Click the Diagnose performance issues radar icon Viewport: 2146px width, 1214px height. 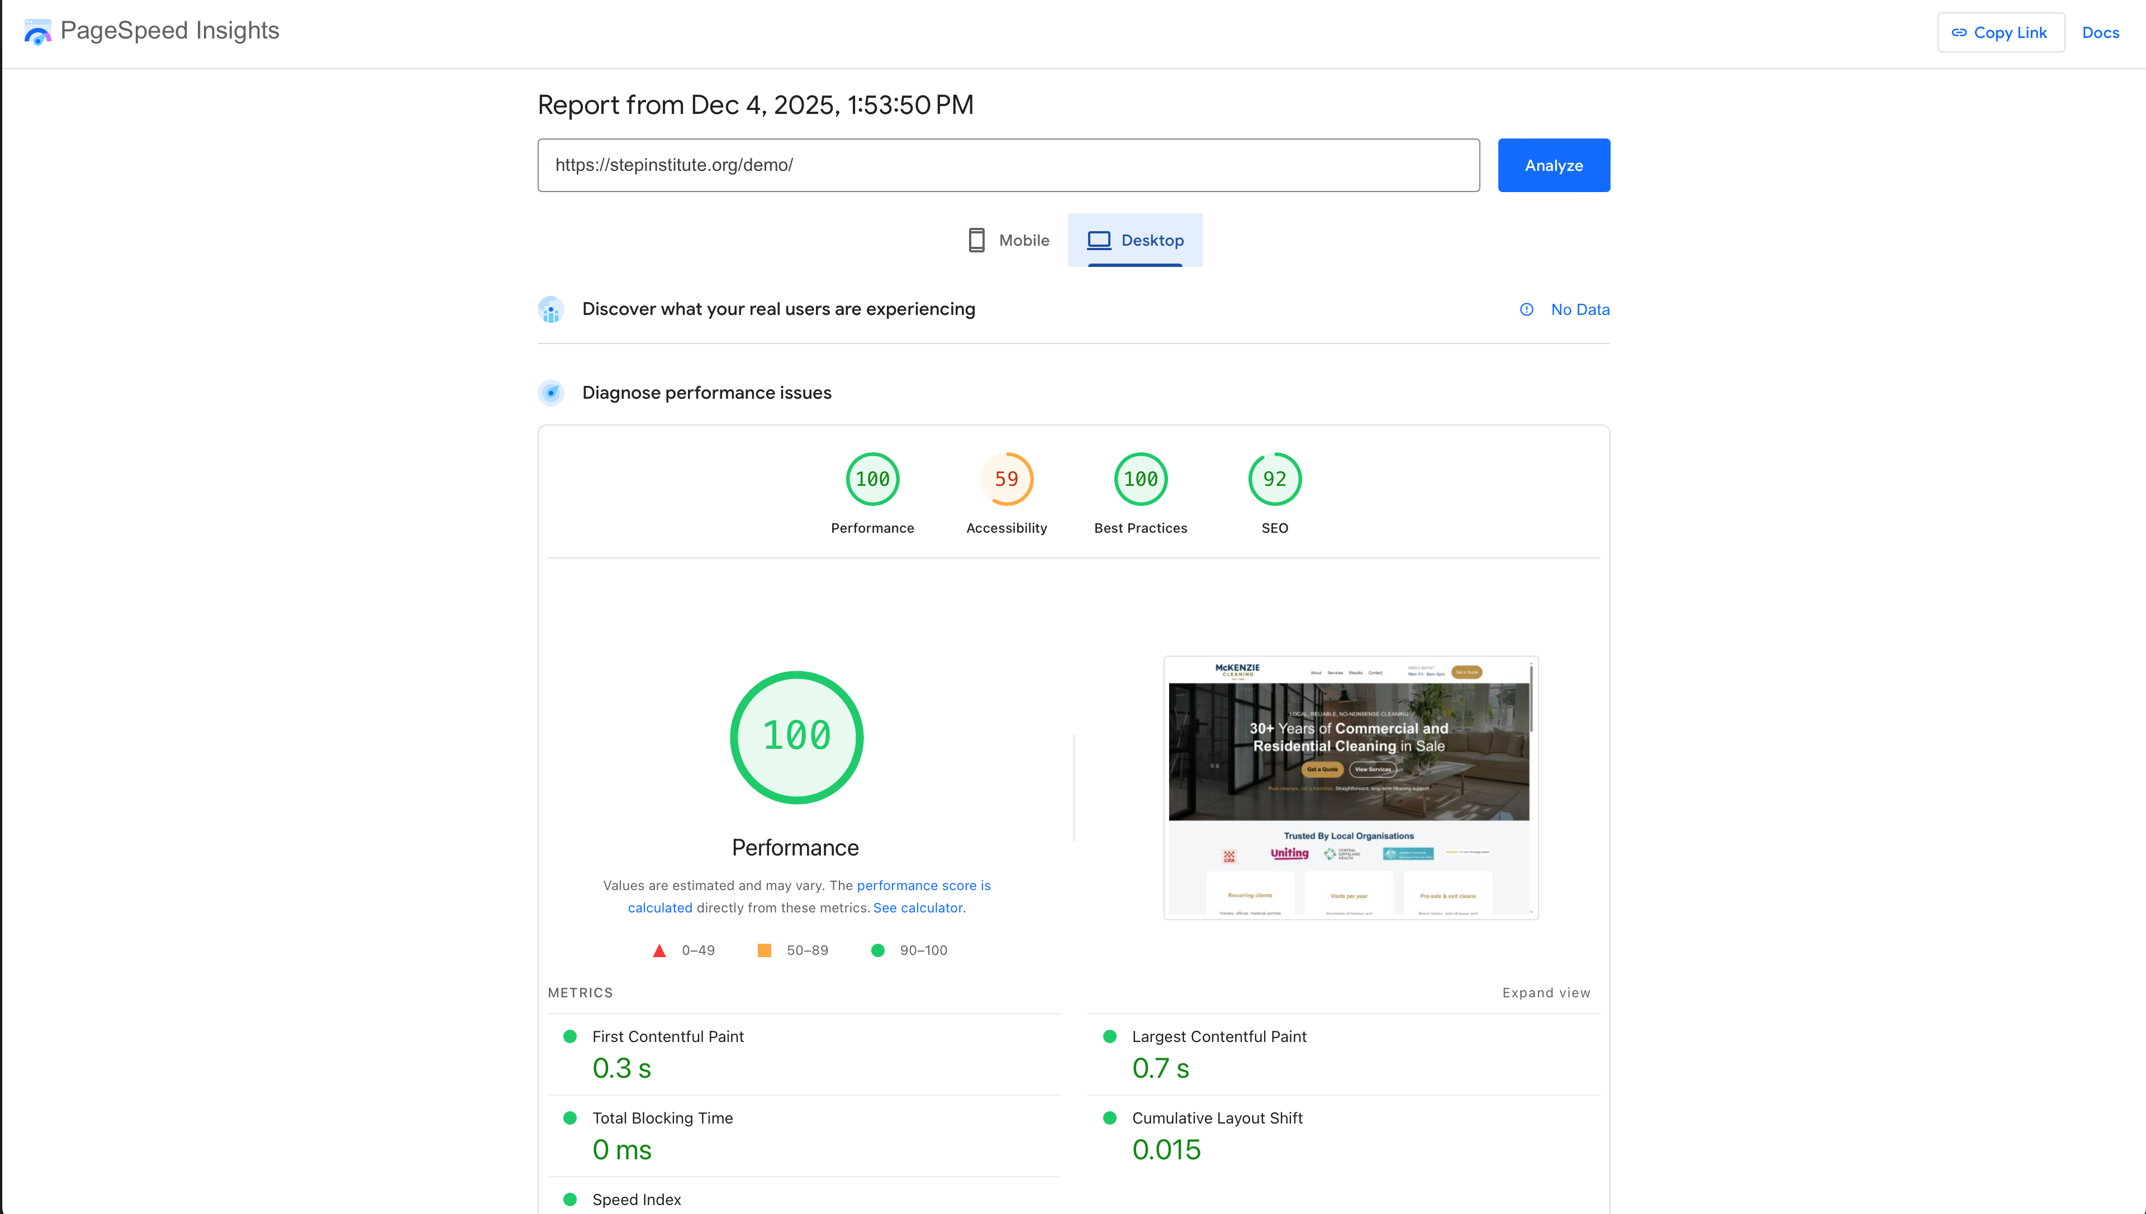[x=550, y=393]
